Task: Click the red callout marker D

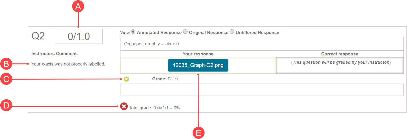Action: 6,106
